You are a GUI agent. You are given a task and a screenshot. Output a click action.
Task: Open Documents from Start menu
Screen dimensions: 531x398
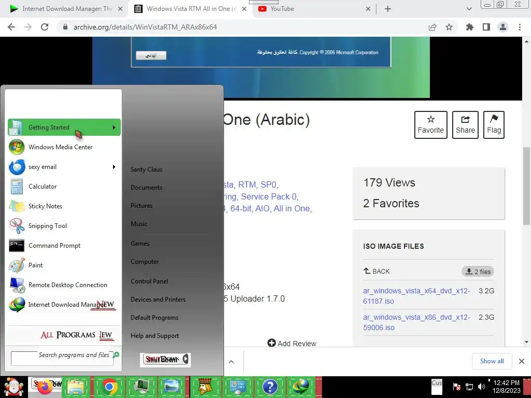click(x=146, y=188)
